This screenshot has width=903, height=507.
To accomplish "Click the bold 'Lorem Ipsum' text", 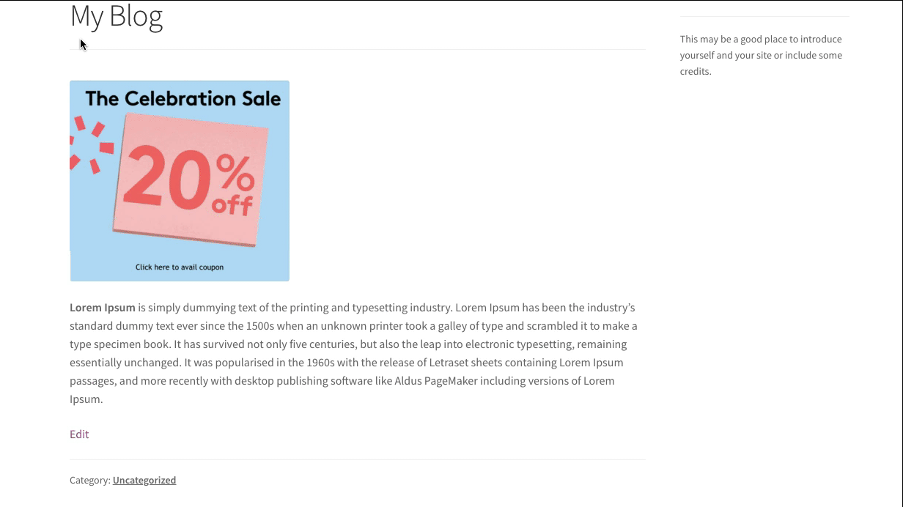I will click(103, 308).
